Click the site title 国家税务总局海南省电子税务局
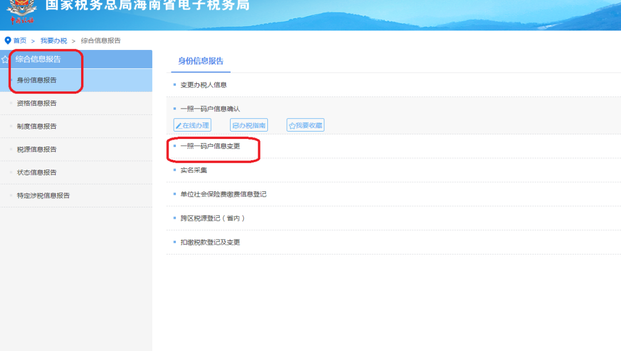This screenshot has height=351, width=621. click(147, 5)
